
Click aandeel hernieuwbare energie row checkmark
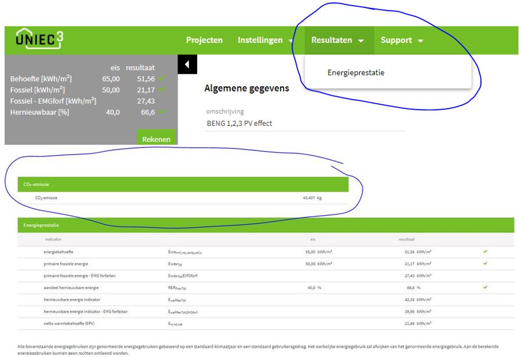pos(485,287)
